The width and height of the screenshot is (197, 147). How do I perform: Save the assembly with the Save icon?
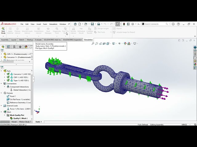pyautogui.click(x=92, y=24)
